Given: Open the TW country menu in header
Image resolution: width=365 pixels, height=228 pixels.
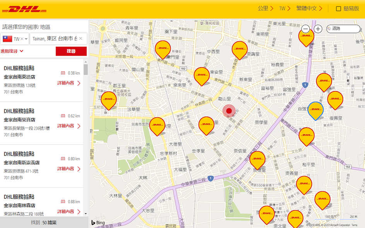Looking at the screenshot, I should (285, 8).
